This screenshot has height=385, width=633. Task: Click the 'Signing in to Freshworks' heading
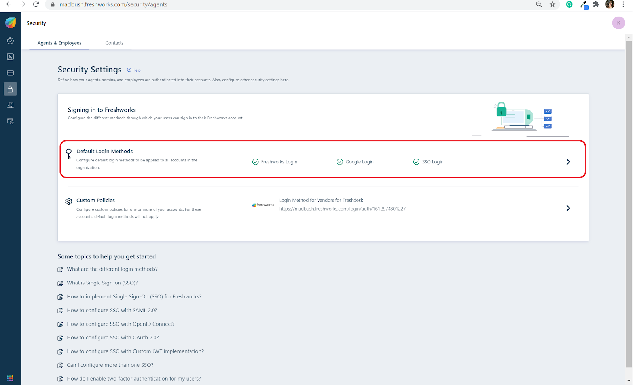[102, 110]
